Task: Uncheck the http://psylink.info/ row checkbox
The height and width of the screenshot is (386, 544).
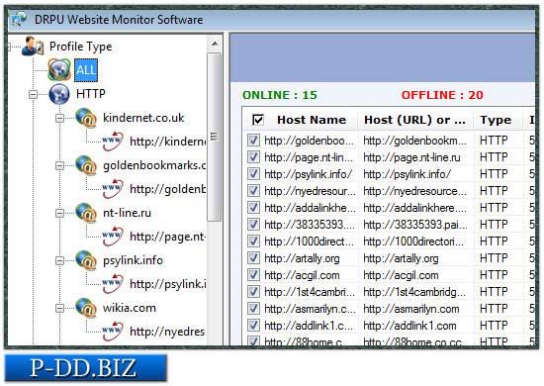Action: click(x=253, y=173)
